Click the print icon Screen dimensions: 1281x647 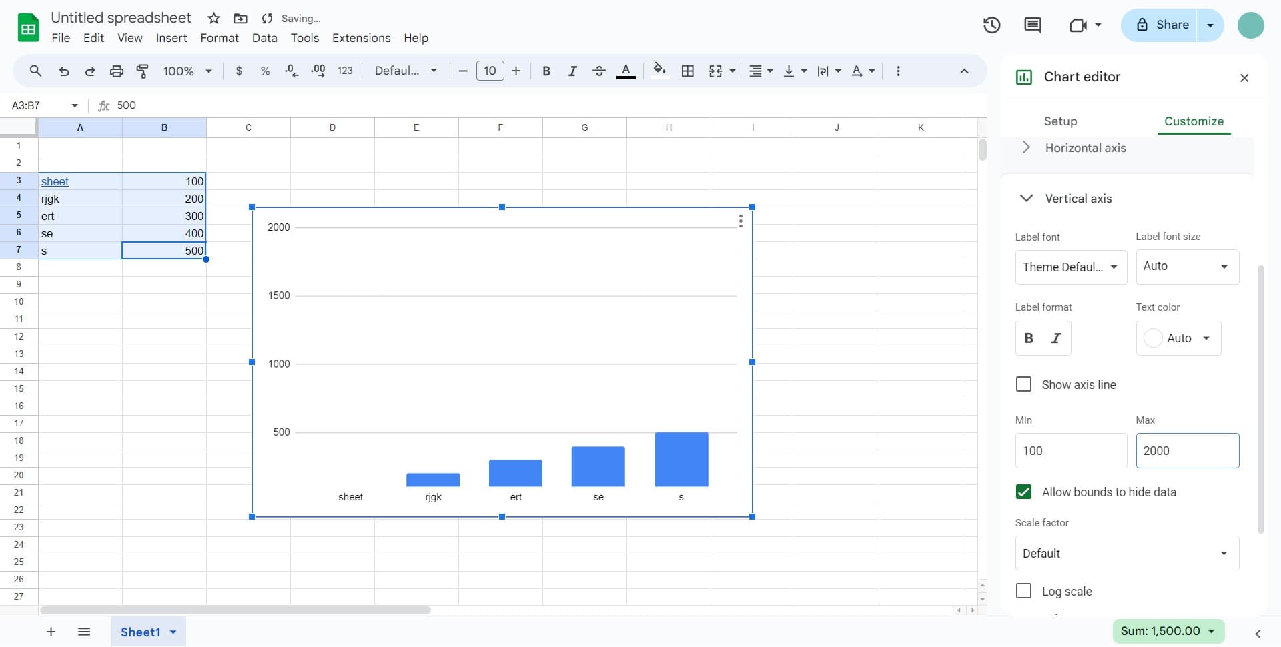[x=116, y=71]
